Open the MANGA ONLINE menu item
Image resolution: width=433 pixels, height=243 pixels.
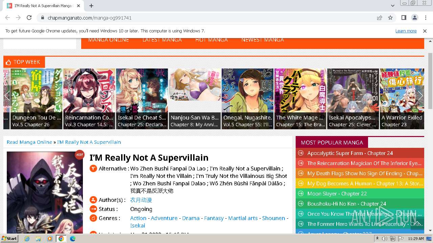point(109,40)
